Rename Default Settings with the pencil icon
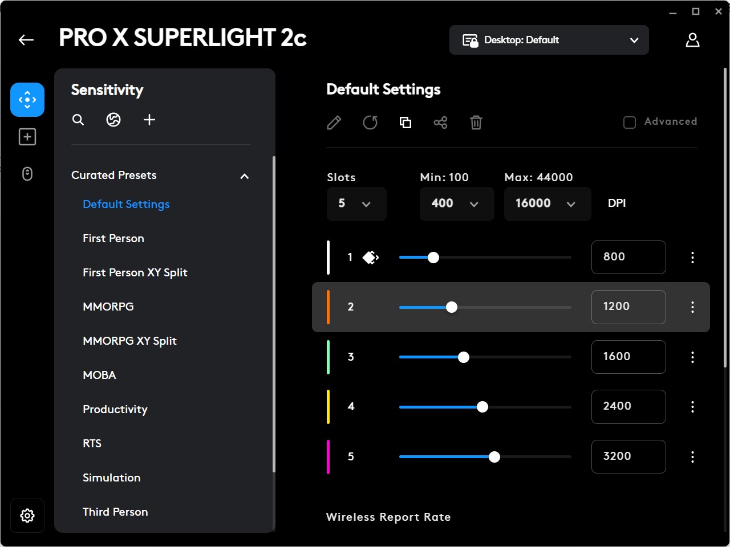 334,123
